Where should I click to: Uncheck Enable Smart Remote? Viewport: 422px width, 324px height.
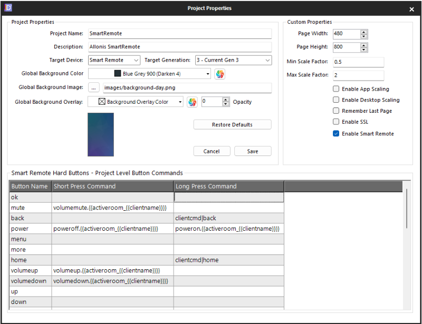[x=336, y=134]
